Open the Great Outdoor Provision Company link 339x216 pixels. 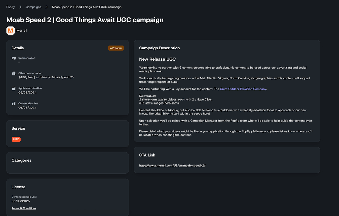point(243,89)
